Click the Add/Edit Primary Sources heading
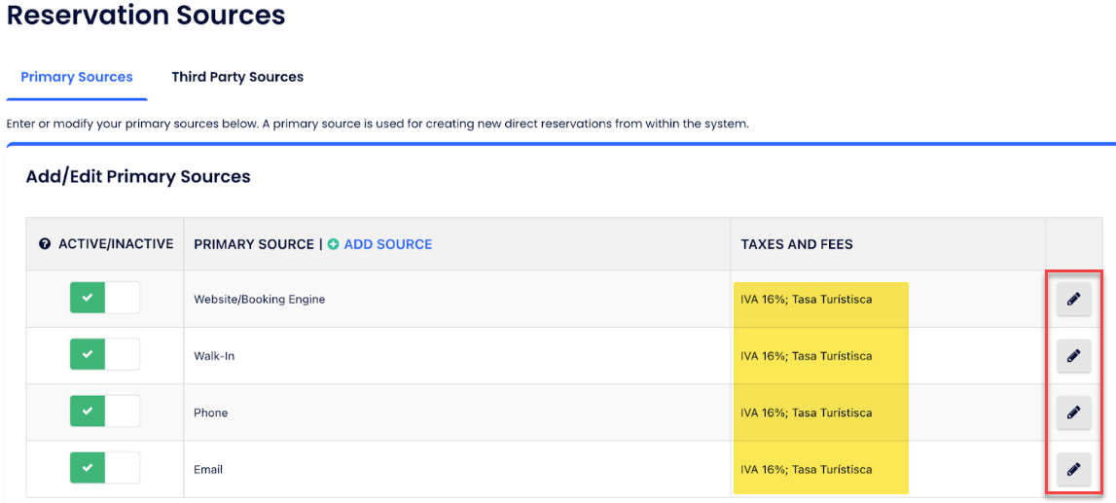The image size is (1116, 503). (x=138, y=176)
